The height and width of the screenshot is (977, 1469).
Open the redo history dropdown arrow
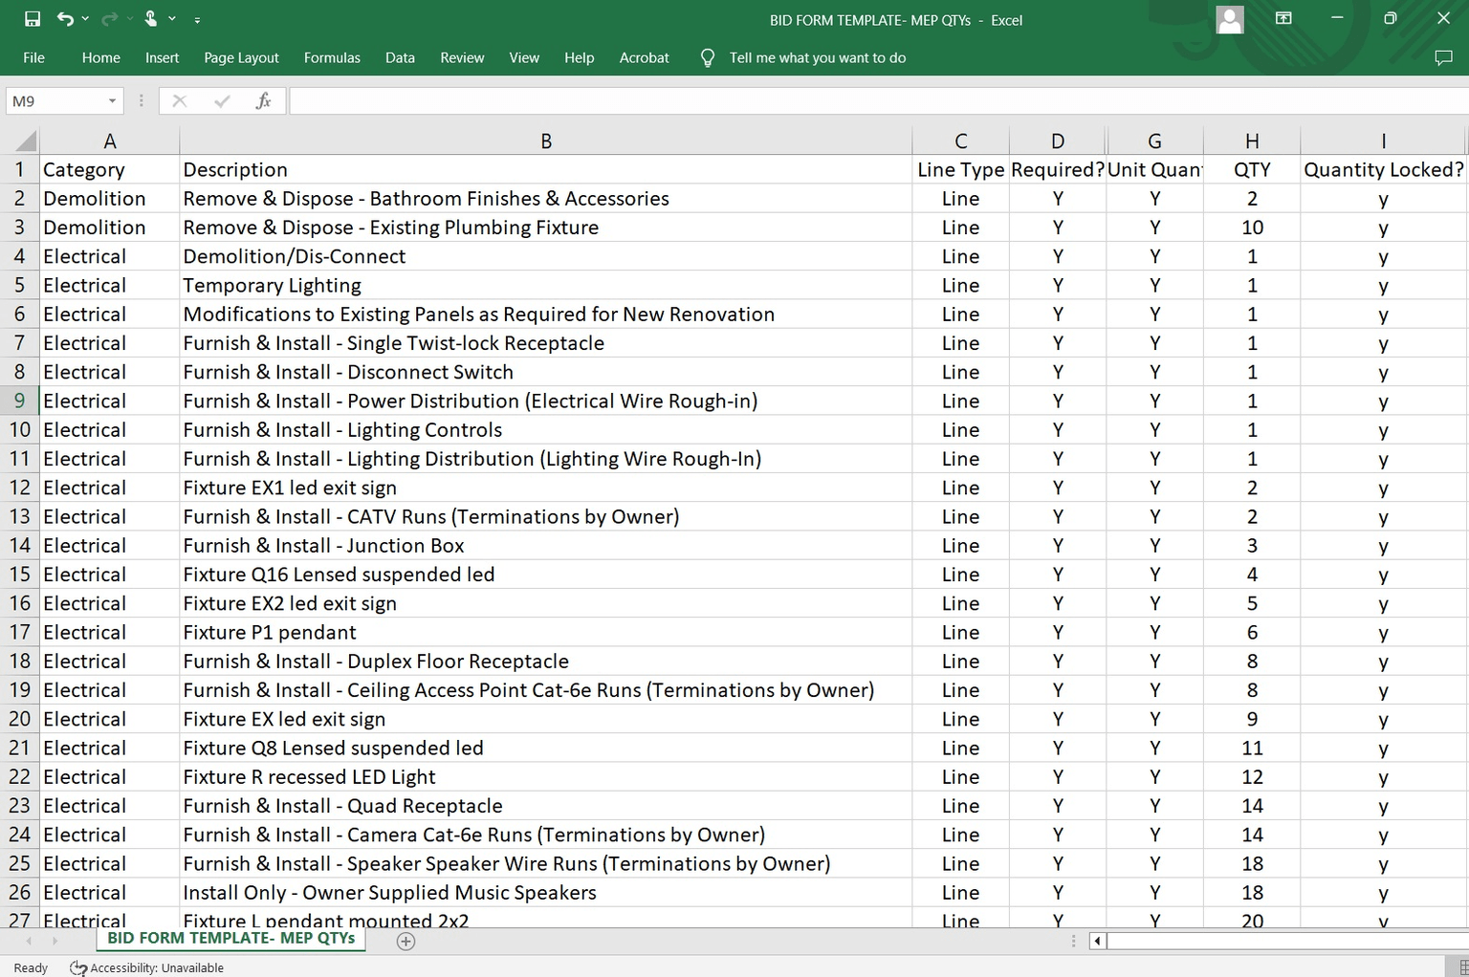[x=128, y=19]
